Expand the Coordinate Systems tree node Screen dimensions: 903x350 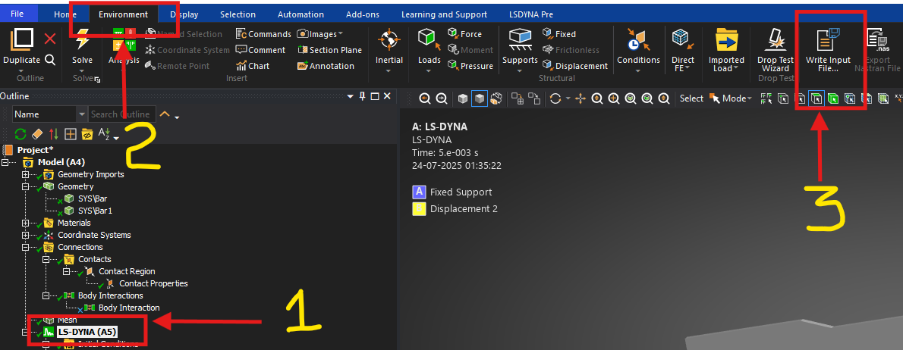click(x=25, y=235)
